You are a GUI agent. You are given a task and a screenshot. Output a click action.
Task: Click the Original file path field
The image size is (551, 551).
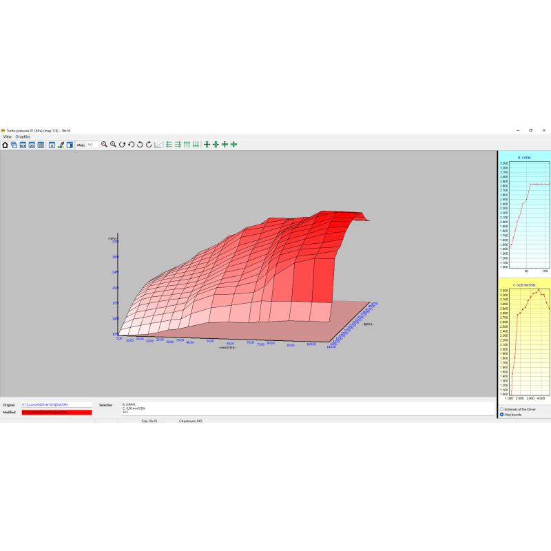(x=56, y=405)
